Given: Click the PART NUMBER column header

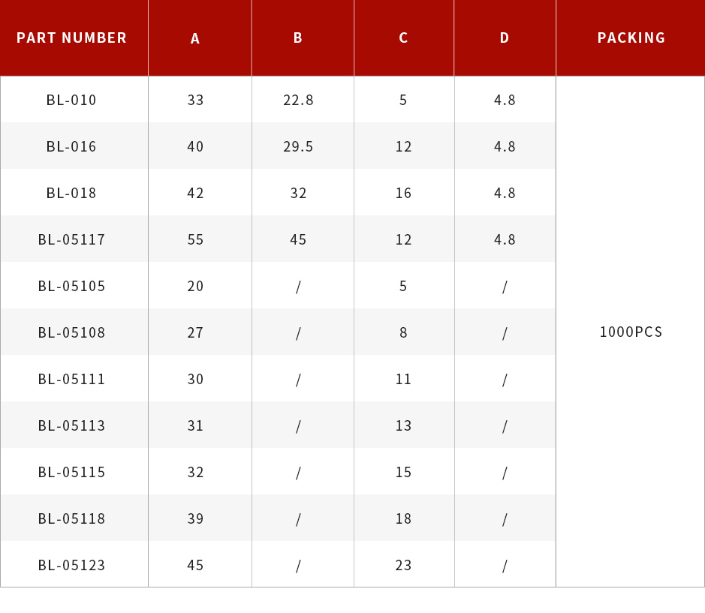Looking at the screenshot, I should (71, 38).
